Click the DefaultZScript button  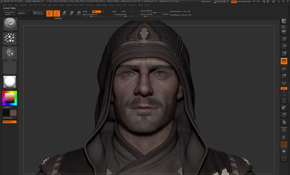(244, 2)
